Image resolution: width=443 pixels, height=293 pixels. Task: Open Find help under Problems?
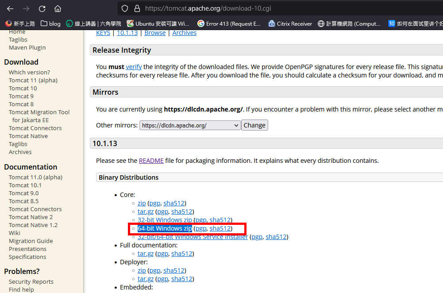point(21,289)
